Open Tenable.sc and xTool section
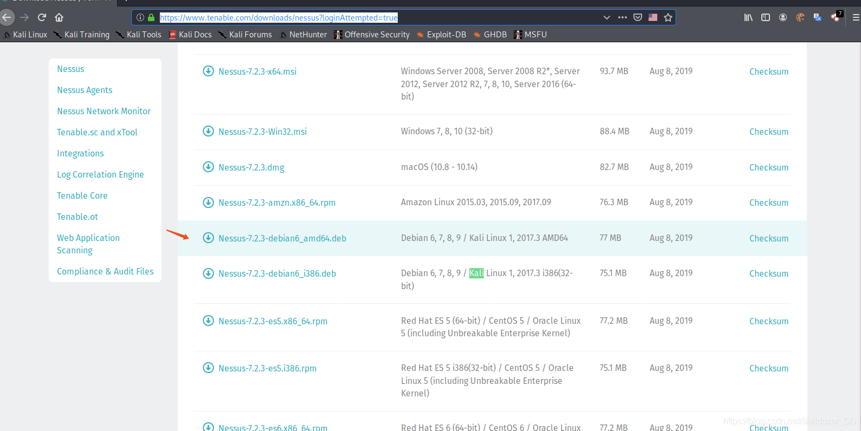This screenshot has width=861, height=431. [x=97, y=132]
